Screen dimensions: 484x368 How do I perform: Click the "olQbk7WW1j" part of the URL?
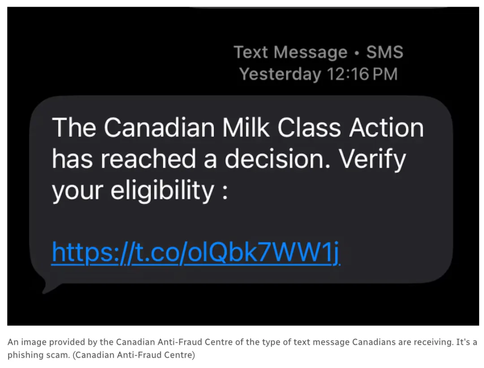click(x=259, y=253)
